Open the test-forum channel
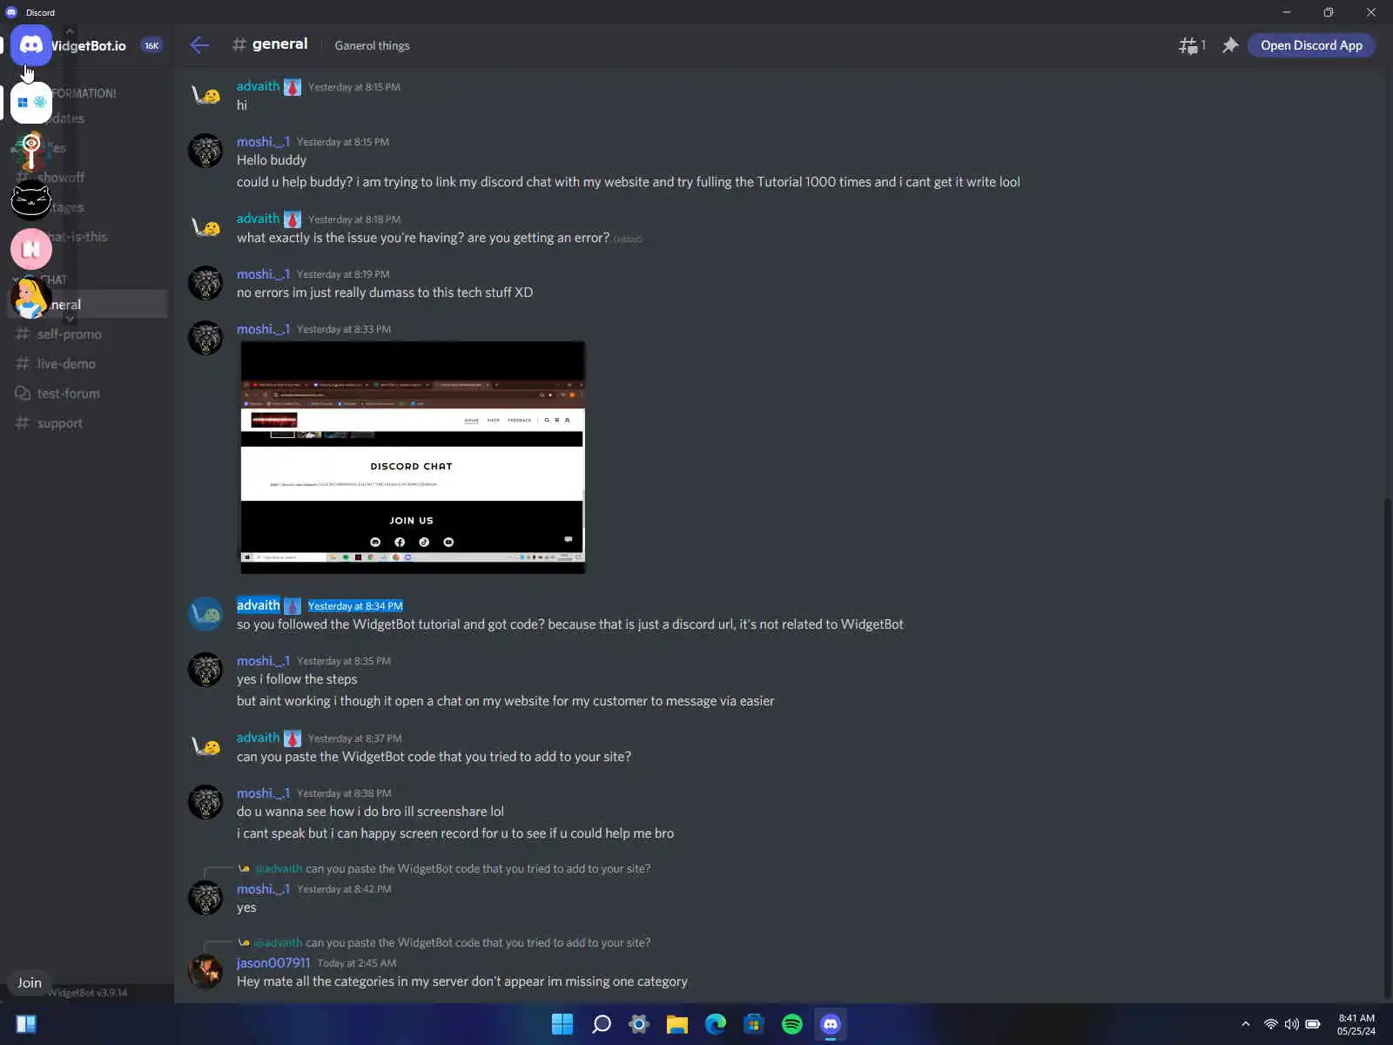The image size is (1393, 1045). tap(68, 394)
